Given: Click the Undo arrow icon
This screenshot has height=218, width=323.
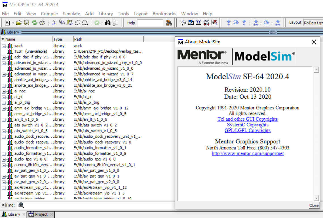Looking at the screenshot, I should click(x=77, y=23).
